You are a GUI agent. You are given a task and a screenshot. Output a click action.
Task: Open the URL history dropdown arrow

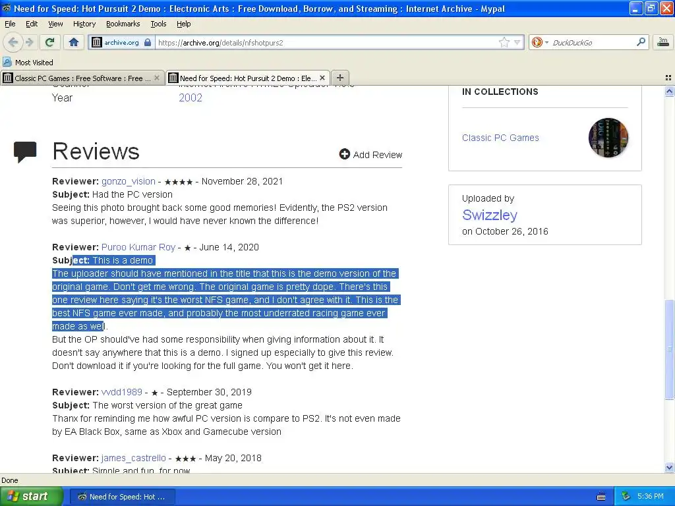click(517, 42)
